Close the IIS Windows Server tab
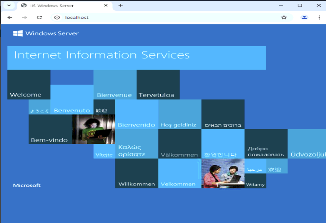Image resolution: width=326 pixels, height=223 pixels. click(106, 5)
